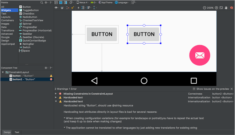Click the pink mail floating action button
Viewport: 235px width, 135px height.
(200, 55)
